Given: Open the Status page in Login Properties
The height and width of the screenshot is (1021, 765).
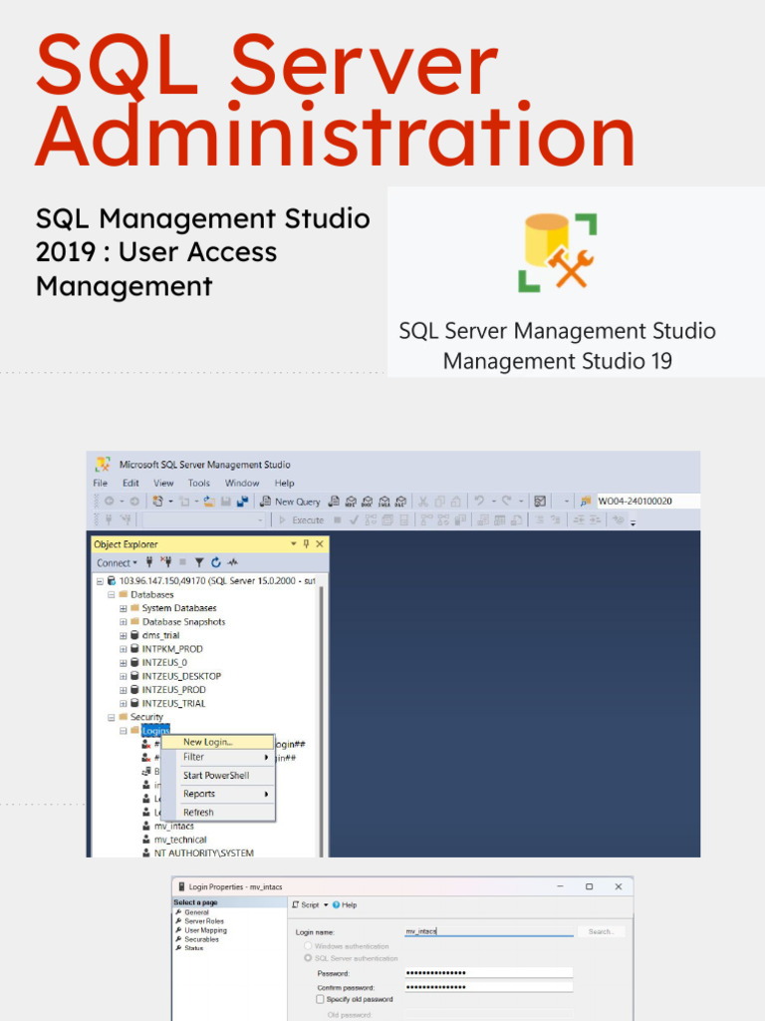Looking at the screenshot, I should pyautogui.click(x=193, y=948).
